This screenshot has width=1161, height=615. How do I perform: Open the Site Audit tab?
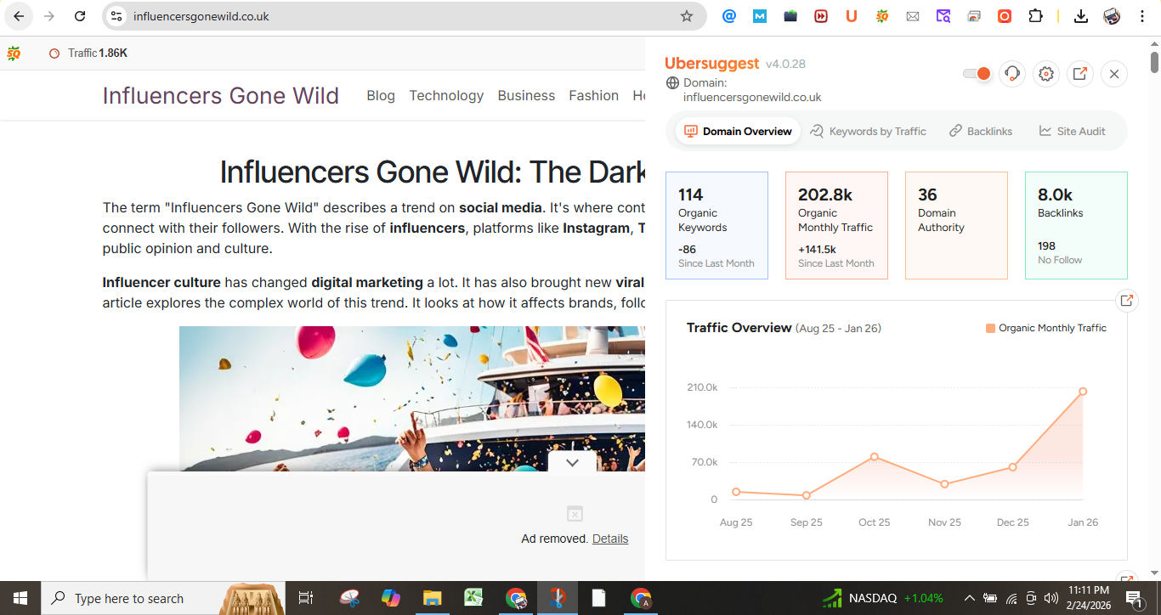[x=1073, y=131]
